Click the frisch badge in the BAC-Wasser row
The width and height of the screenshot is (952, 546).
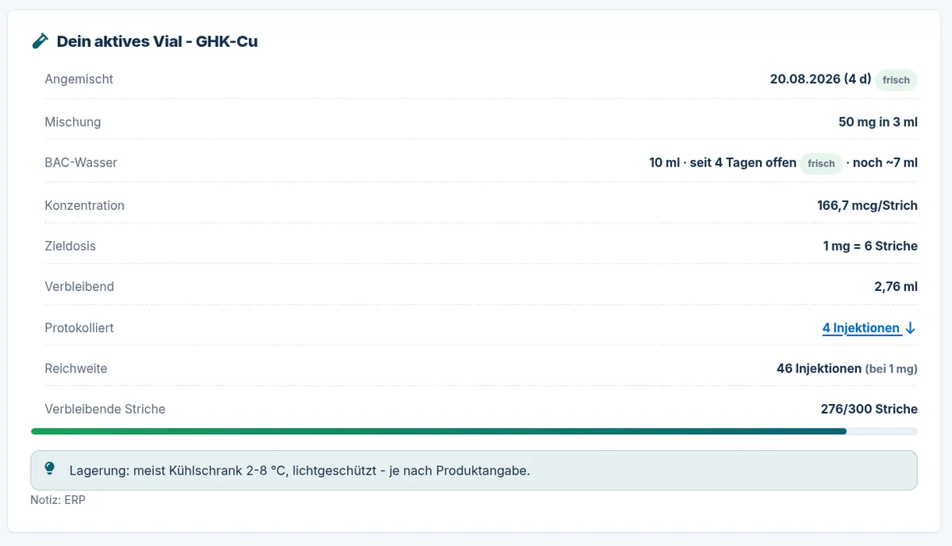(821, 163)
